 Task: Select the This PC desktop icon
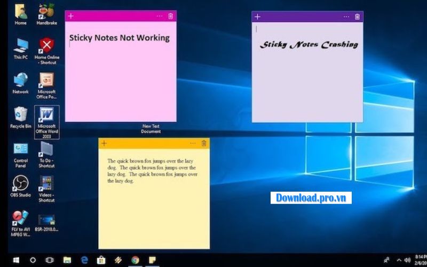point(21,49)
